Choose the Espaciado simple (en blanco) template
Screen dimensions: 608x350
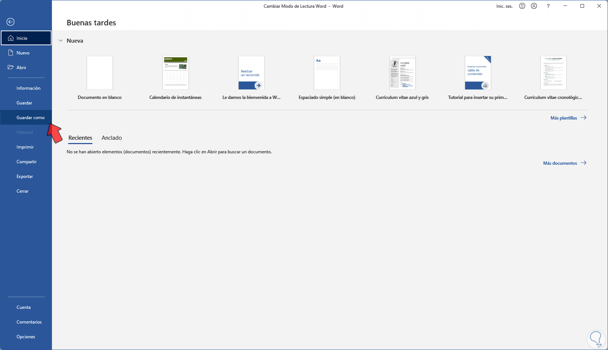click(x=327, y=78)
